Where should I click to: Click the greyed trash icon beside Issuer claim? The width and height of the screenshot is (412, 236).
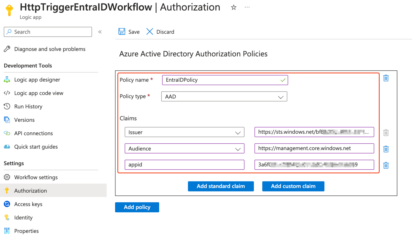coord(386,133)
